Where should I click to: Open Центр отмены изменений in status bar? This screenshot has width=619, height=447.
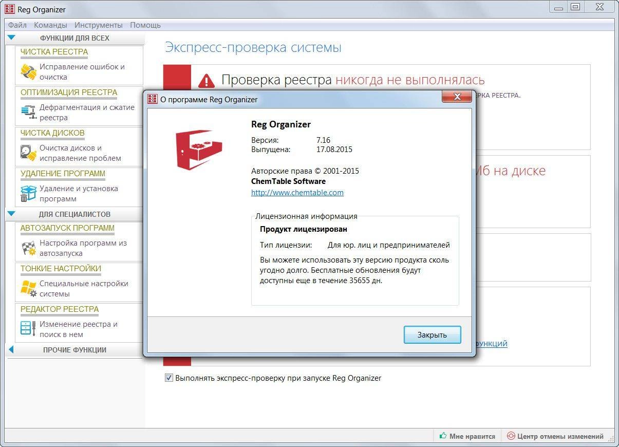(555, 436)
